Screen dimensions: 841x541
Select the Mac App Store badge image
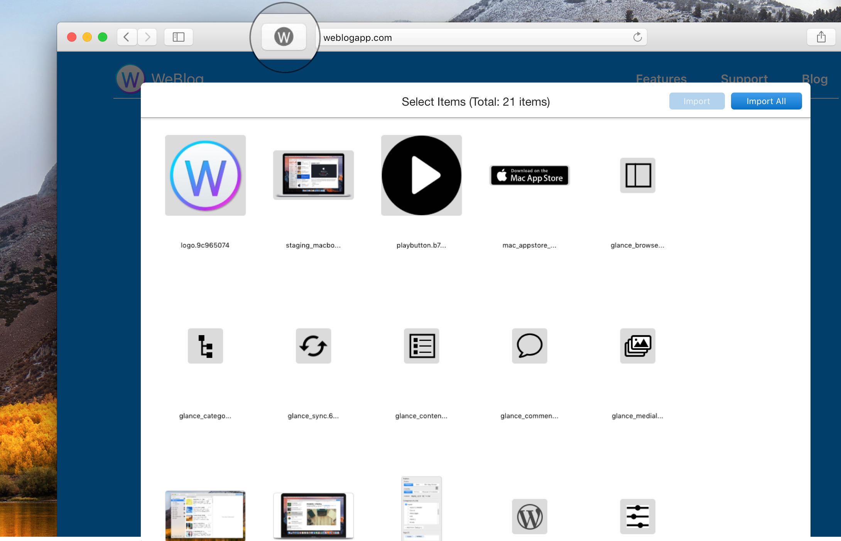[529, 175]
